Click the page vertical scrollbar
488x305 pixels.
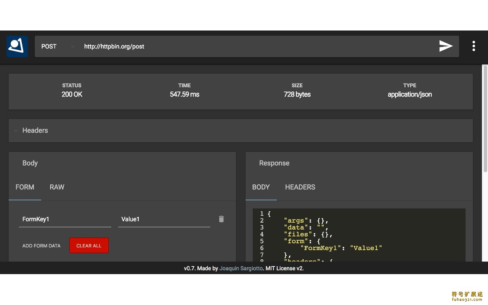[x=485, y=118]
